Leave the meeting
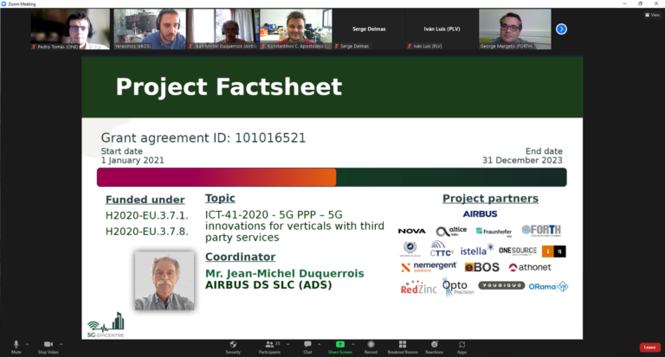This screenshot has width=665, height=357. (x=649, y=347)
